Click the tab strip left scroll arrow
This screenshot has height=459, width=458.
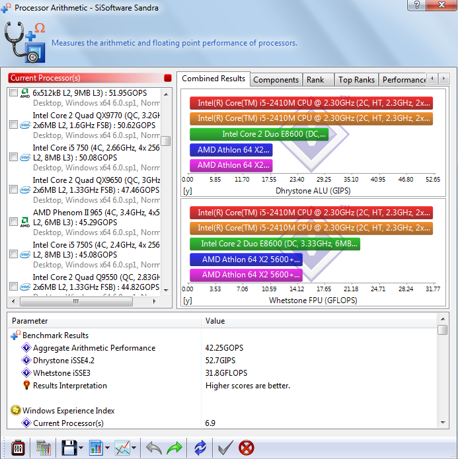click(432, 79)
